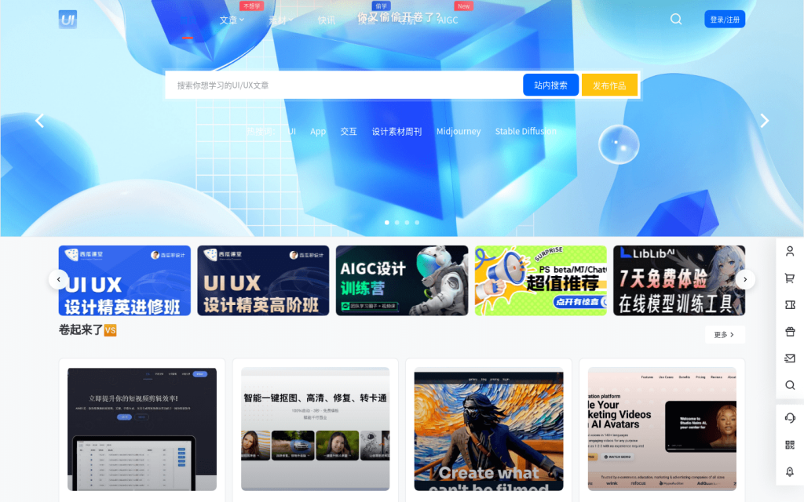Viewport: 804px width, 502px height.
Task: Click the notification bell icon in right sidebar
Action: 790,471
